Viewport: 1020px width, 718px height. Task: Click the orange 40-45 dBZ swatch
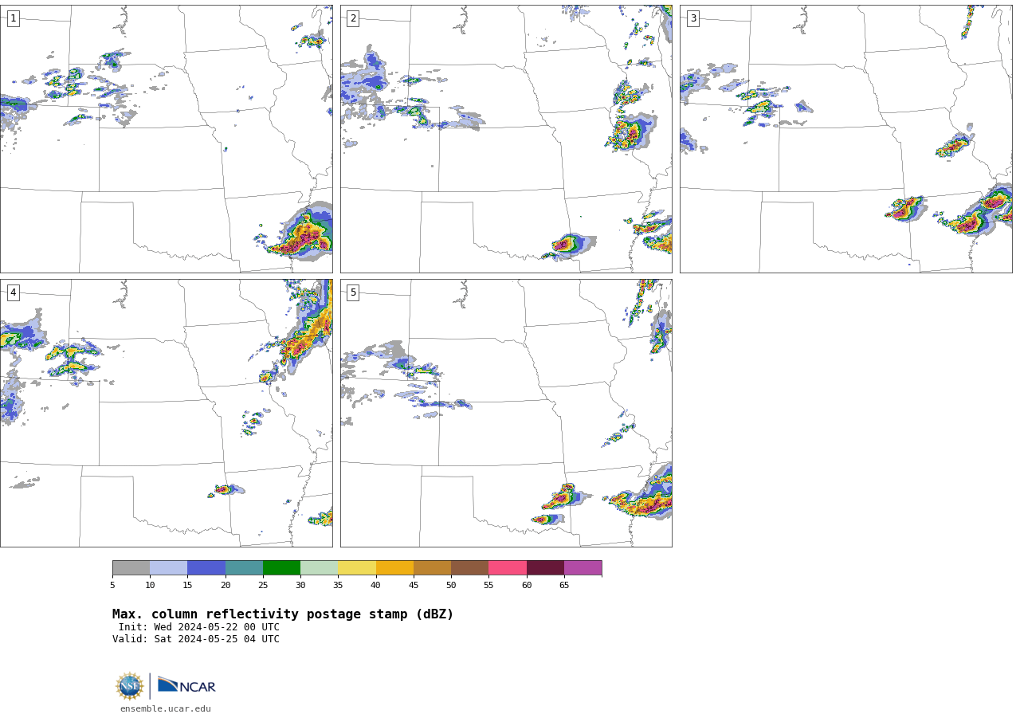394,567
